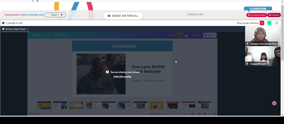Click Canva fullscreen present icon
The height and width of the screenshot is (124, 284).
tap(210, 114)
